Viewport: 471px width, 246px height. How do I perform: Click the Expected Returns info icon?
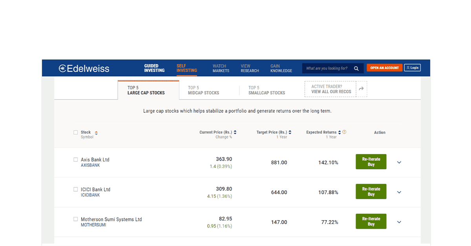click(345, 132)
